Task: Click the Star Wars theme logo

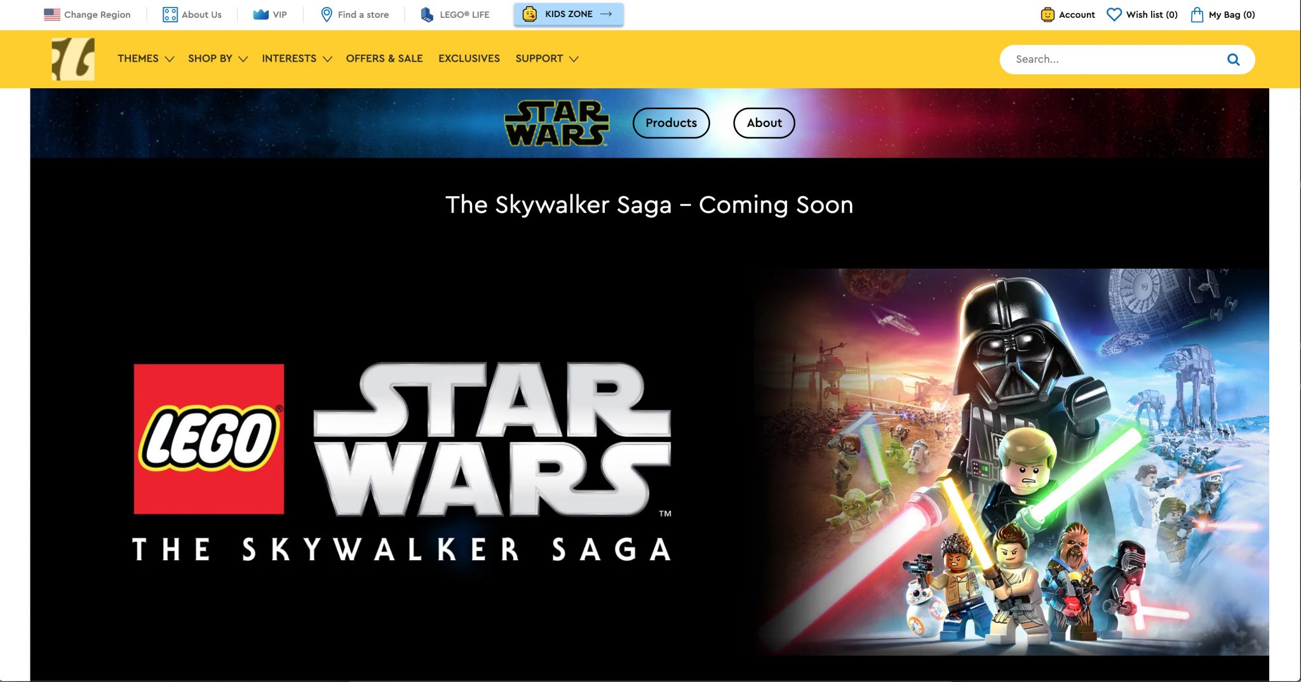Action: 556,123
